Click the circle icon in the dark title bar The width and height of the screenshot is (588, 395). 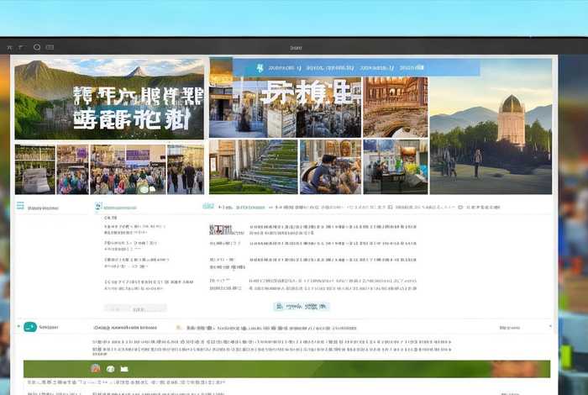[37, 47]
